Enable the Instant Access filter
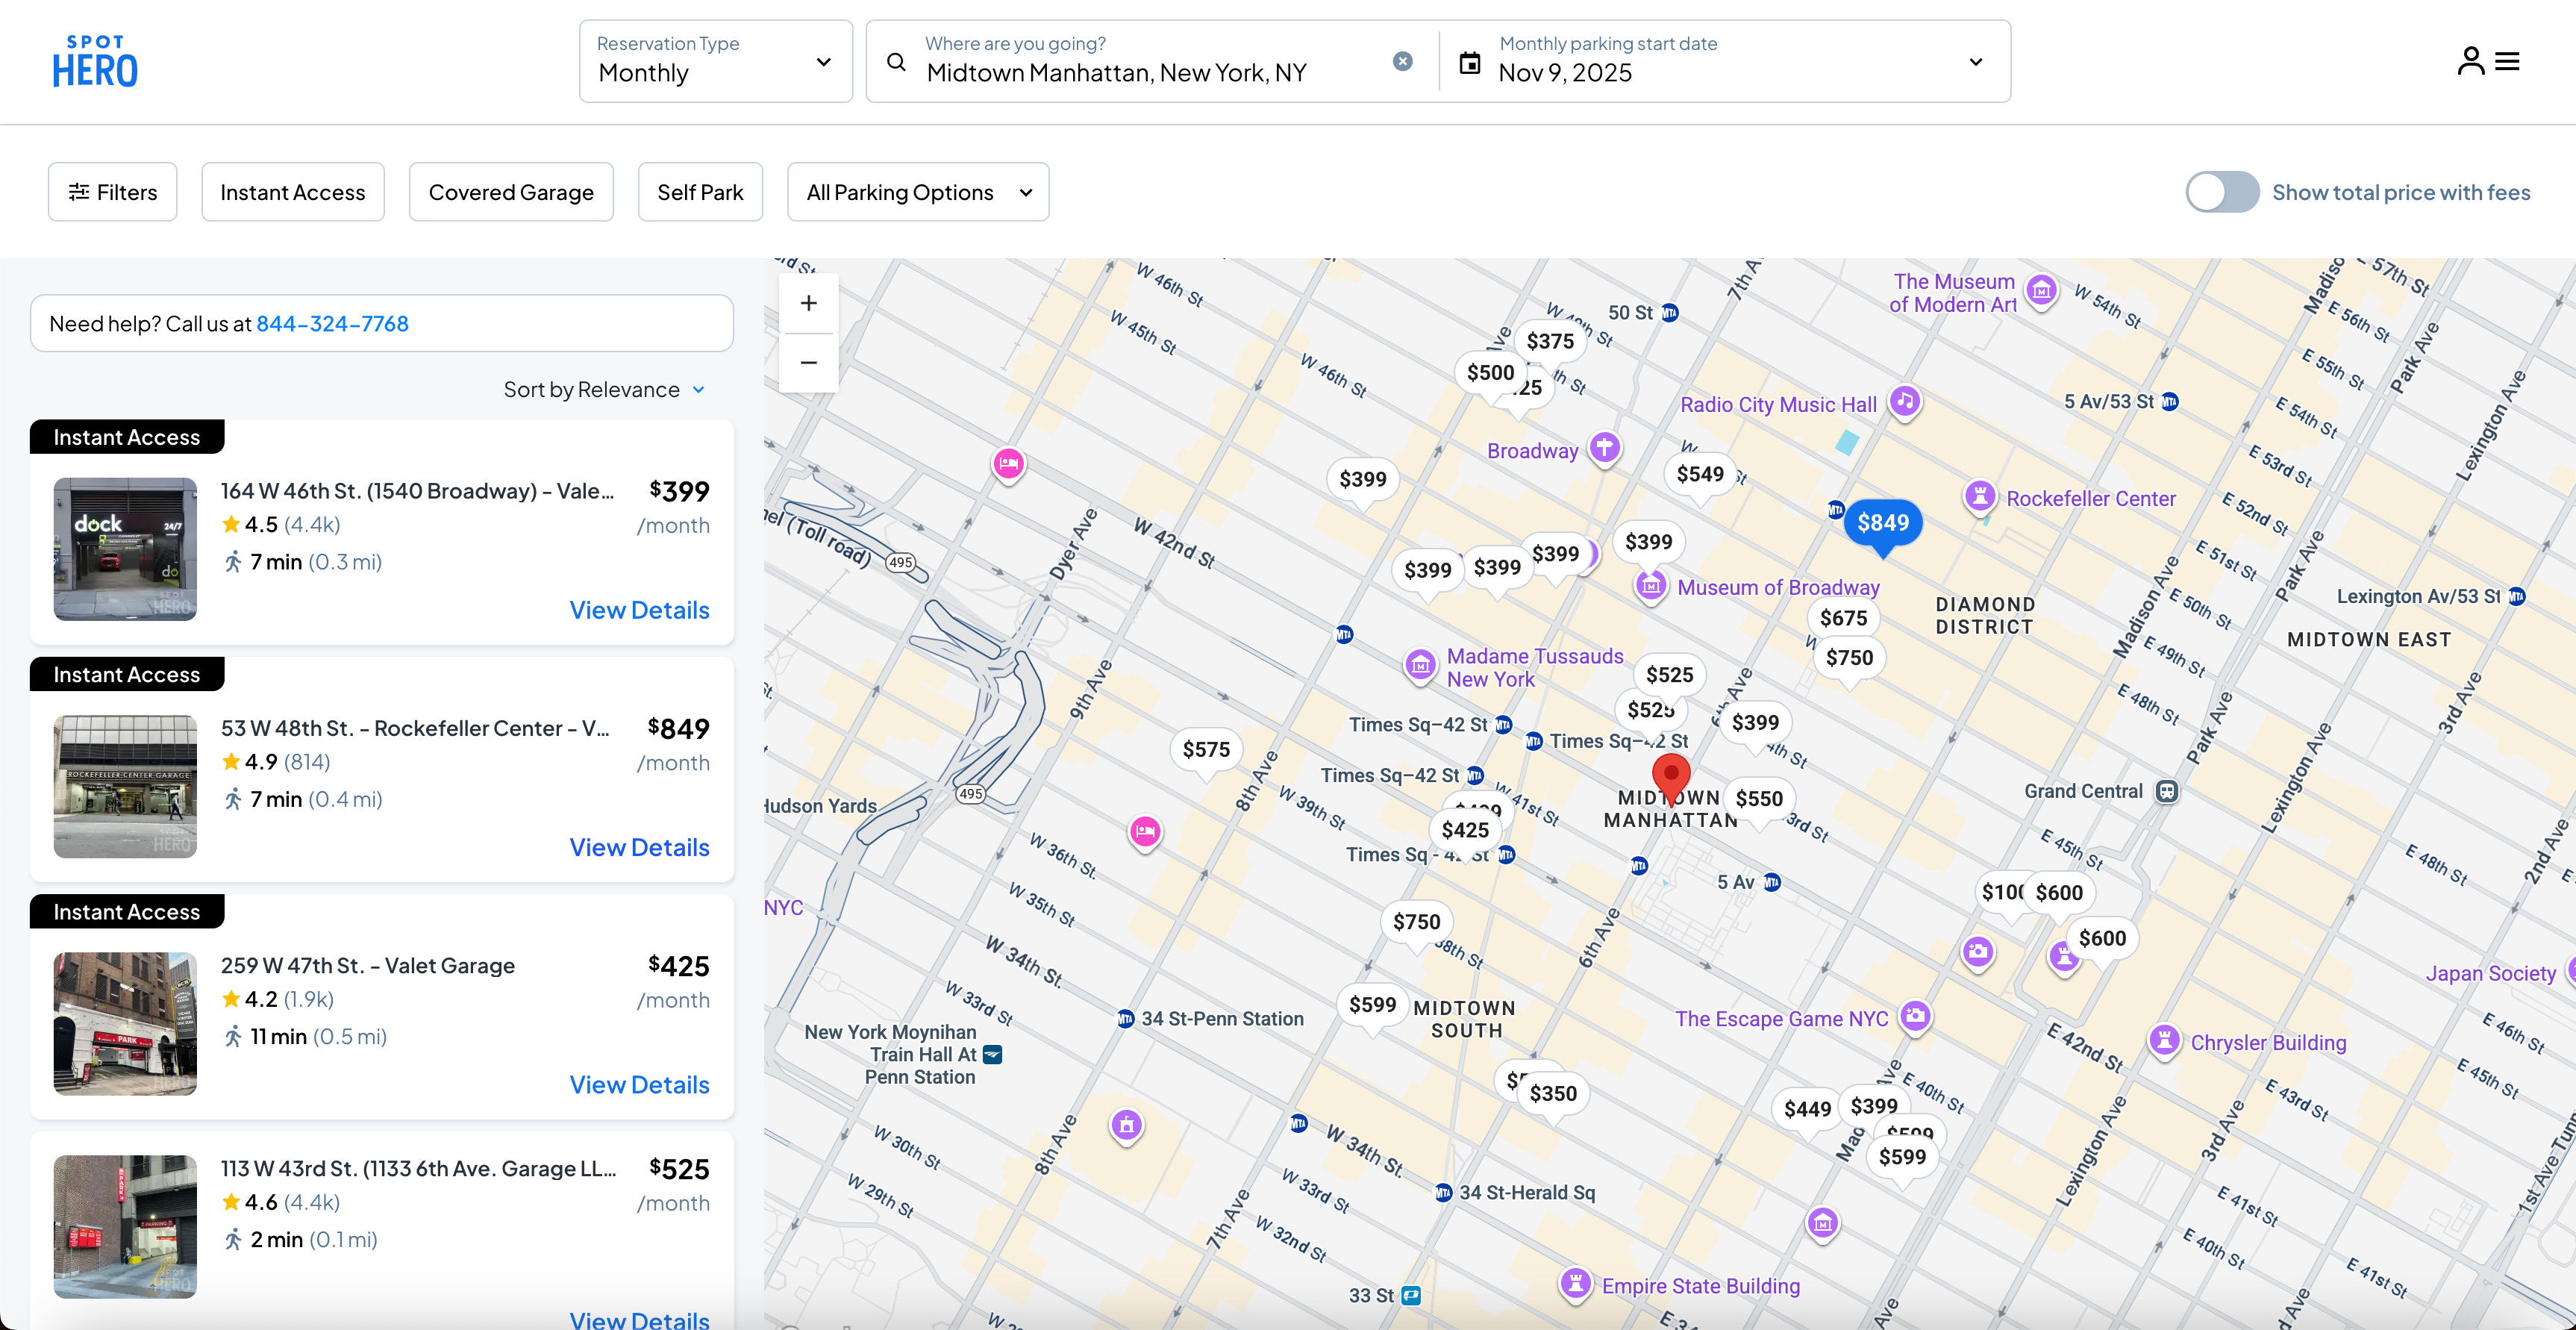Viewport: 2576px width, 1330px height. point(292,192)
